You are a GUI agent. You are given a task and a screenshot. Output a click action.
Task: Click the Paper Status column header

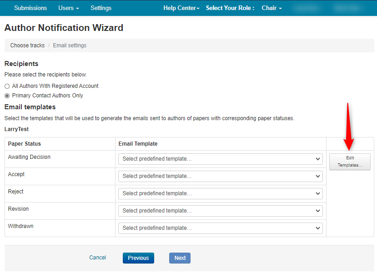point(25,144)
